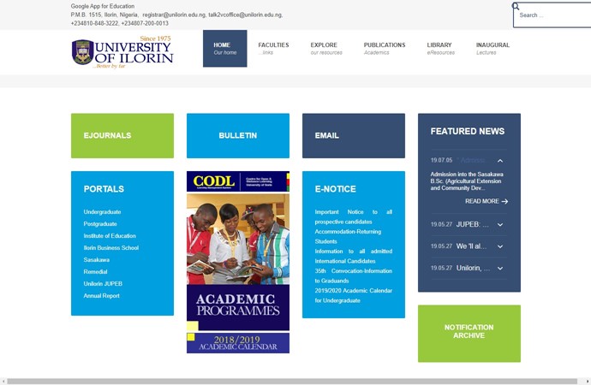Open Important Notice to prospective candidates

pyautogui.click(x=354, y=216)
